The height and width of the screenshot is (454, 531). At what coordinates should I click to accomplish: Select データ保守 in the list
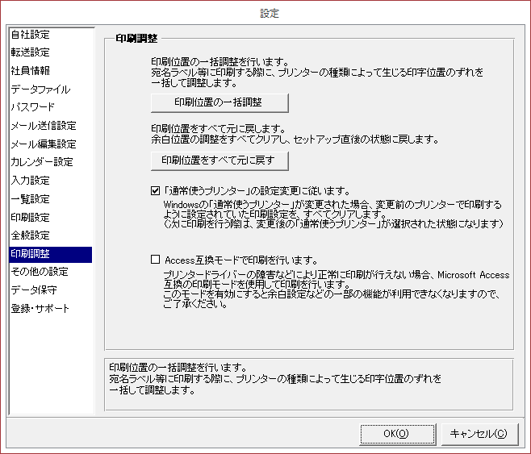(51, 290)
